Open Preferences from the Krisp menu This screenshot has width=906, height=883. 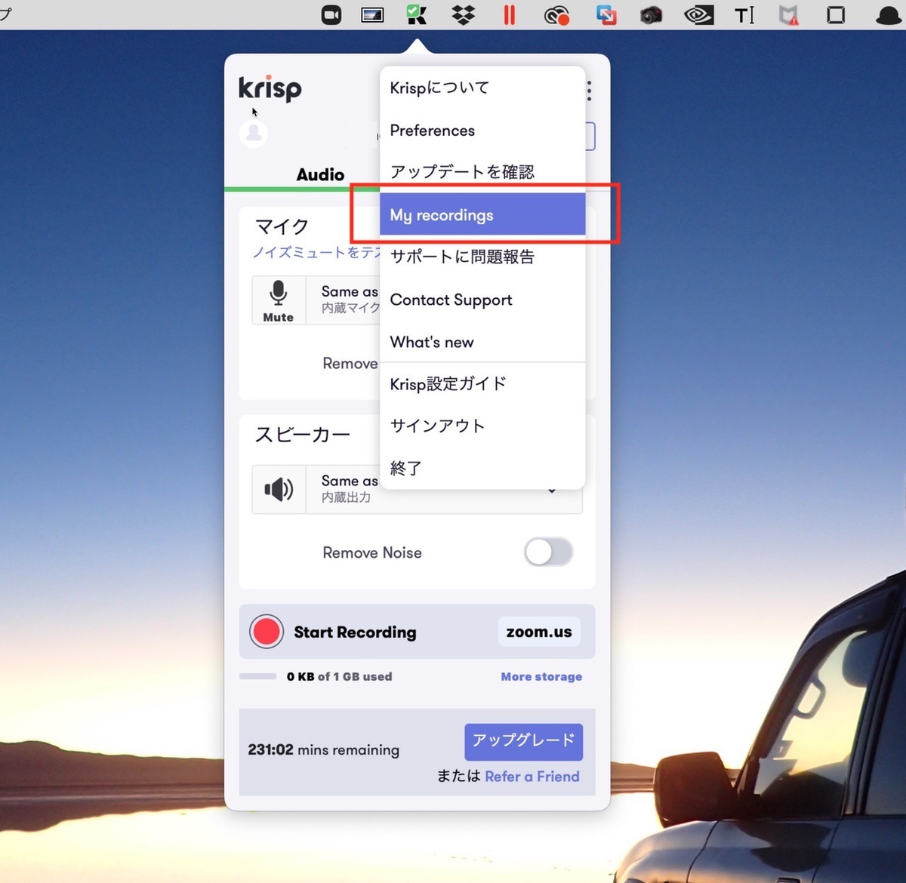(482, 130)
